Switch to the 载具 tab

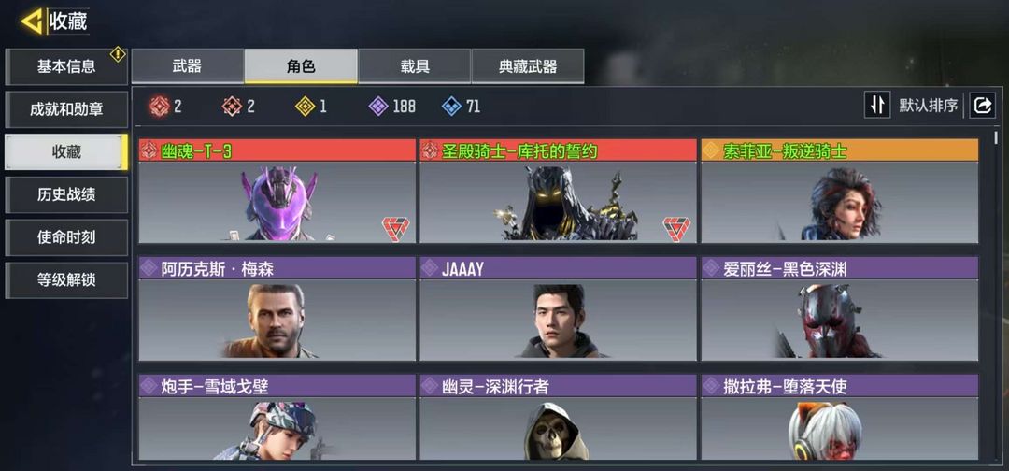click(415, 66)
